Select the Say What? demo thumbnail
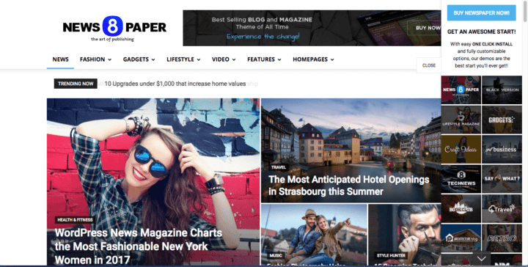The width and height of the screenshot is (528, 267). [502, 179]
